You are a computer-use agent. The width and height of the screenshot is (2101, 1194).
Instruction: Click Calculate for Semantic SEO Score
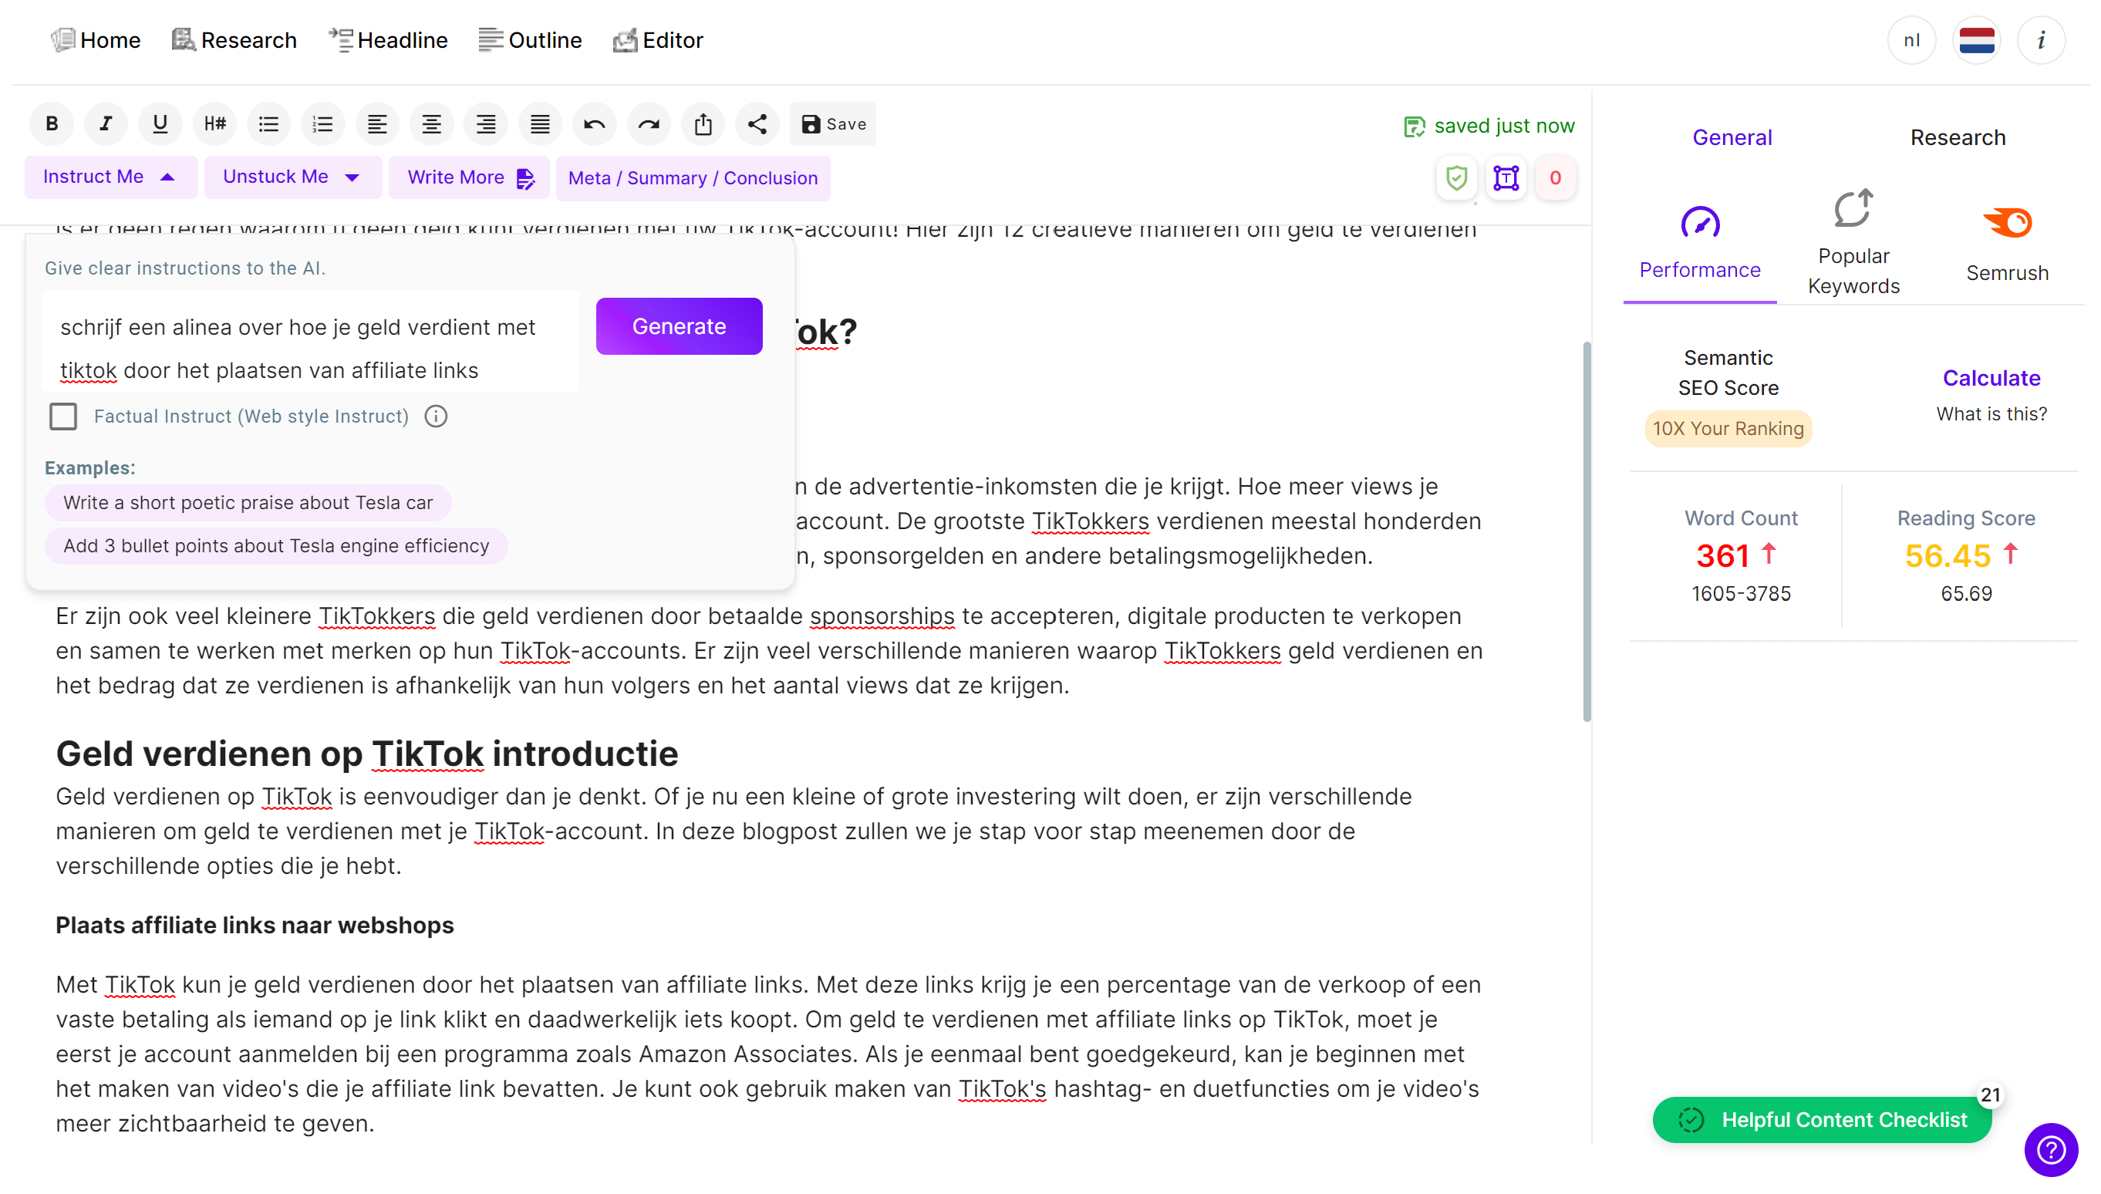pyautogui.click(x=1991, y=378)
